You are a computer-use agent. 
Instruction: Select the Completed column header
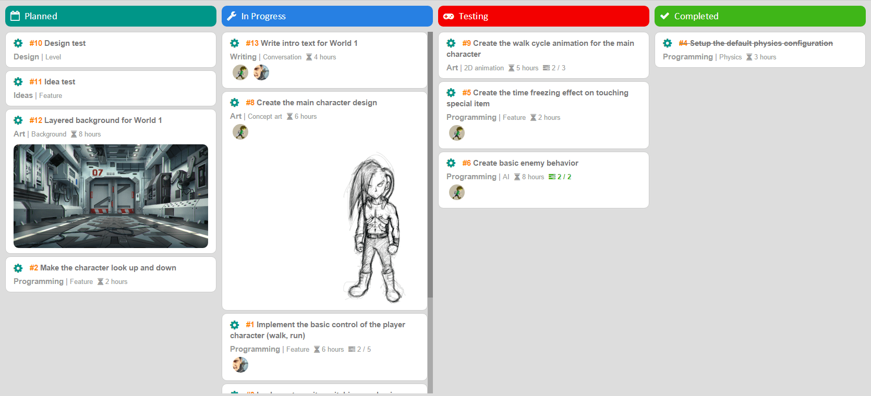tap(760, 16)
